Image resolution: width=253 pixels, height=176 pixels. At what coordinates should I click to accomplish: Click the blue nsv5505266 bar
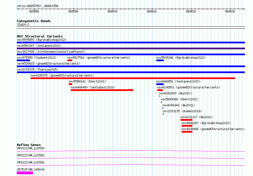tap(160, 60)
